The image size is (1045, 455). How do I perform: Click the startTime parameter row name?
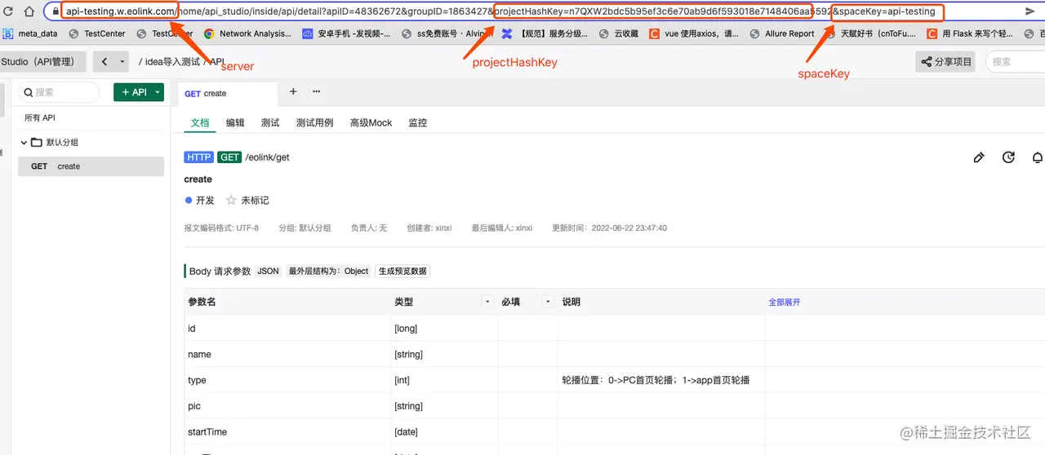coord(207,431)
